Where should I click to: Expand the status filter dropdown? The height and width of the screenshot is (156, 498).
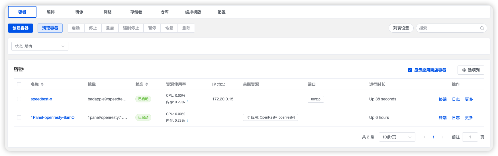[x=40, y=46]
